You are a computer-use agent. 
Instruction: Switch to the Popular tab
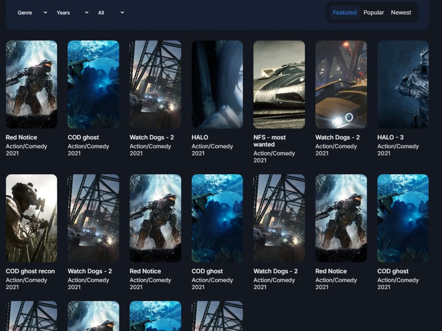[x=373, y=13]
